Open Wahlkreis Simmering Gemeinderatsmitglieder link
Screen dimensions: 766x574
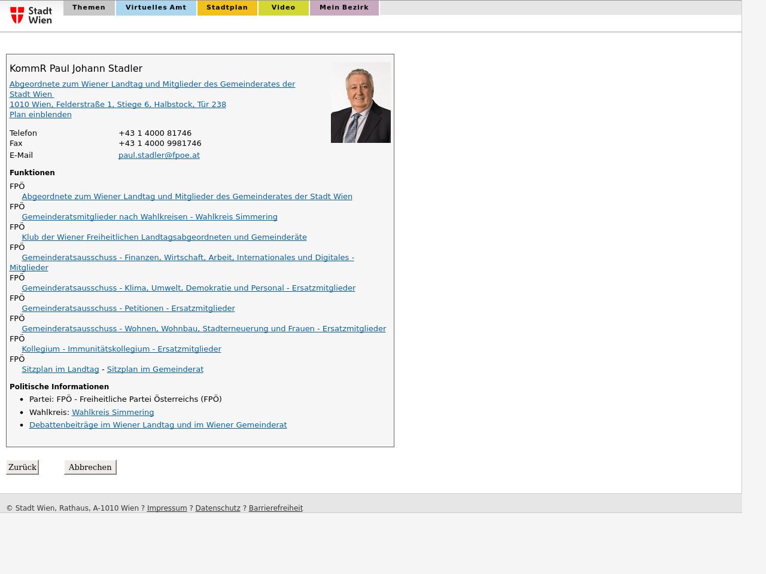coord(149,217)
